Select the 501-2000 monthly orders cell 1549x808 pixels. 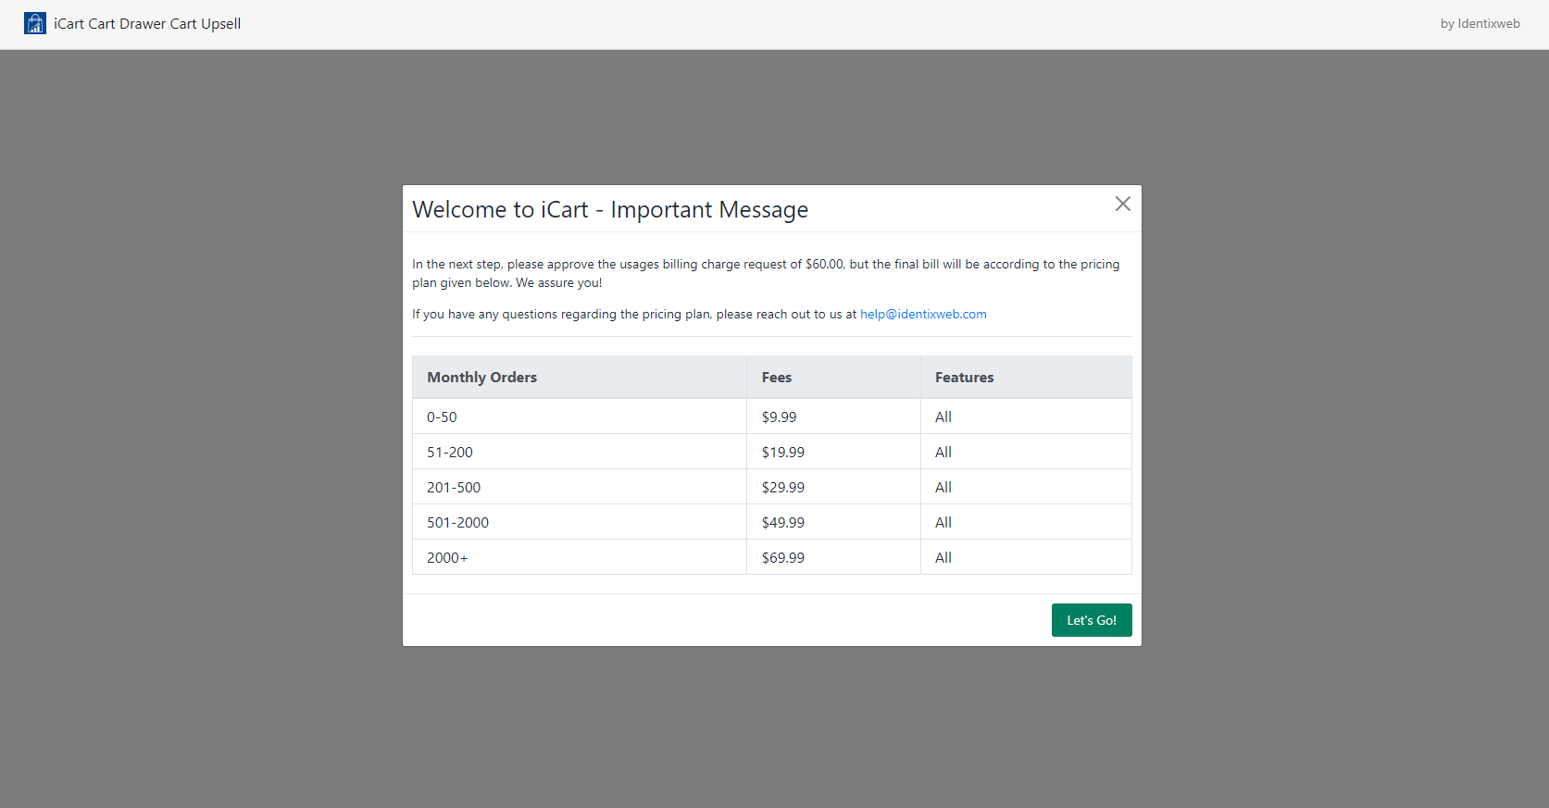[x=580, y=522]
